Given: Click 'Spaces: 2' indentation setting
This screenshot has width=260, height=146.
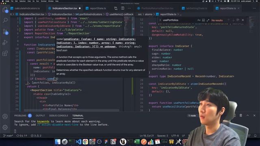Looking at the screenshot, I should click(x=162, y=135).
